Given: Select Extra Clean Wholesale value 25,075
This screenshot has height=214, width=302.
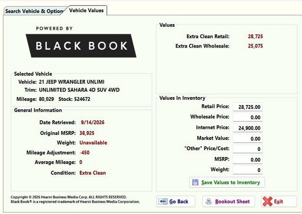Looking at the screenshot, I should pyautogui.click(x=255, y=46).
